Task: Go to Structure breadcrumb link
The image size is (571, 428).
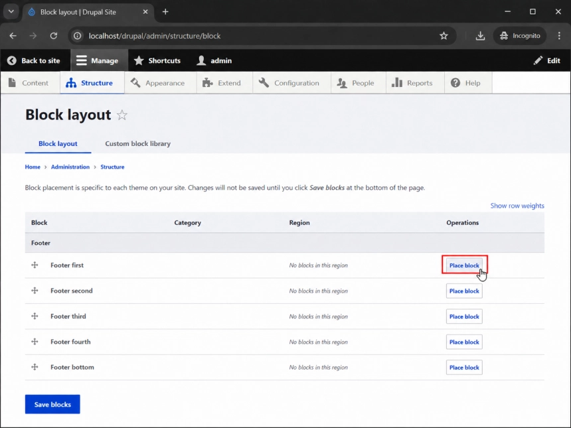Action: pyautogui.click(x=112, y=167)
